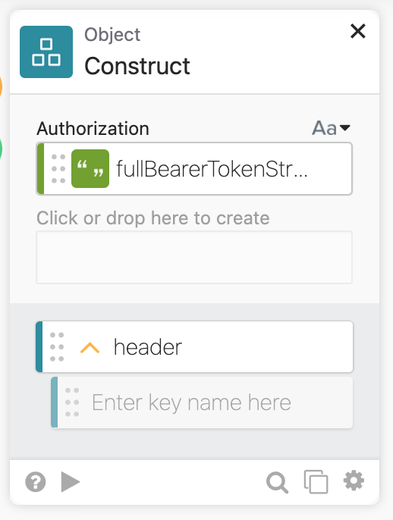Grab the drag handle on fullBearerTokenStr pill
This screenshot has height=520, width=393.
pos(58,168)
